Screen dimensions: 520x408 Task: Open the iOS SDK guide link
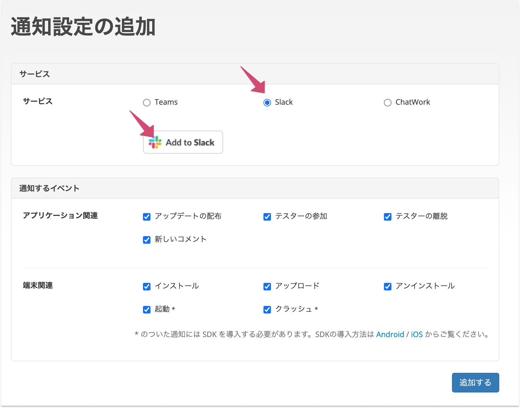click(x=417, y=334)
